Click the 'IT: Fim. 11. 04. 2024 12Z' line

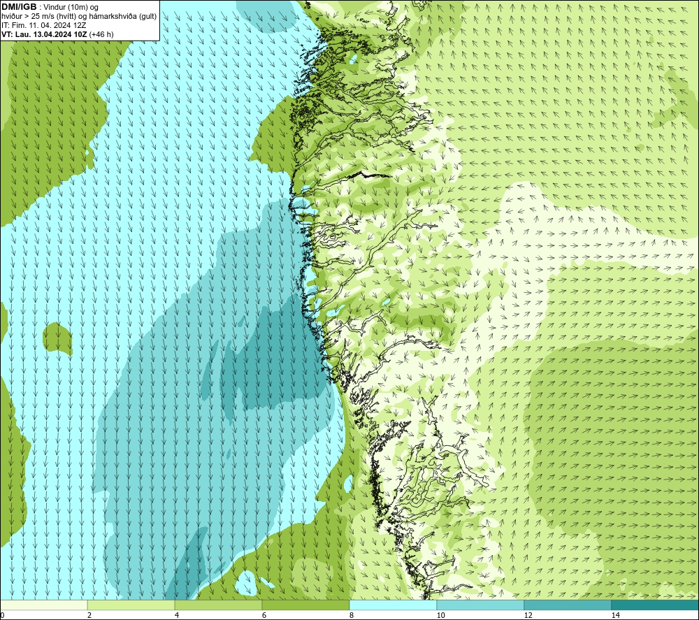point(43,25)
